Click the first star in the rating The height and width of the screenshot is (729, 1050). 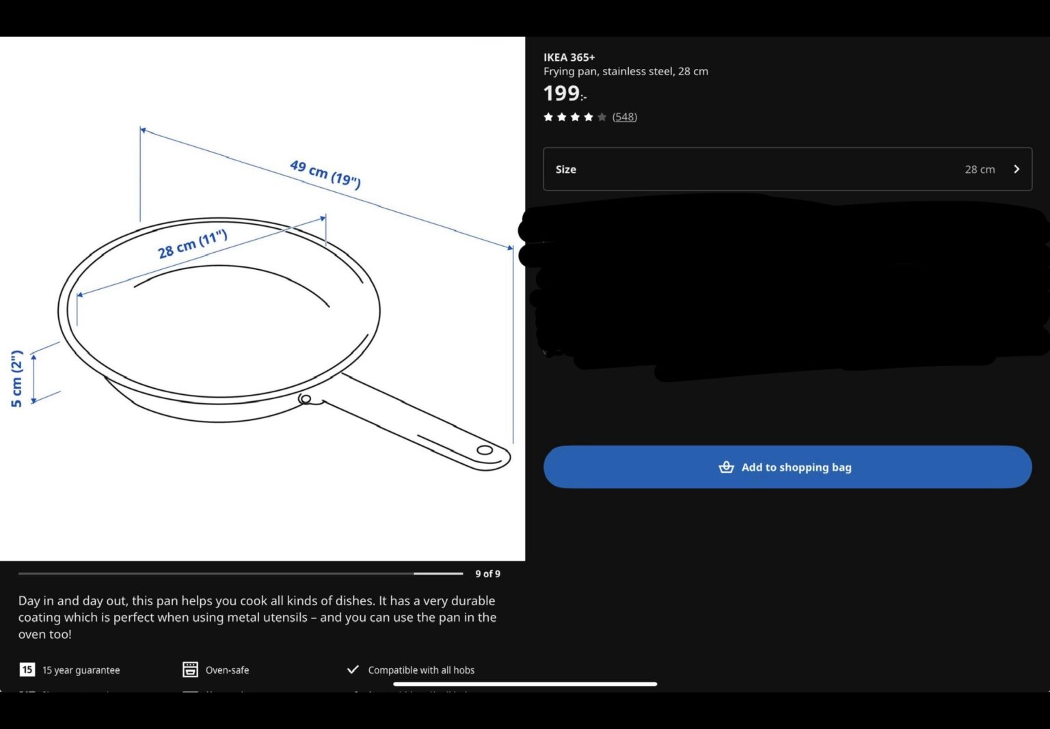pos(548,117)
